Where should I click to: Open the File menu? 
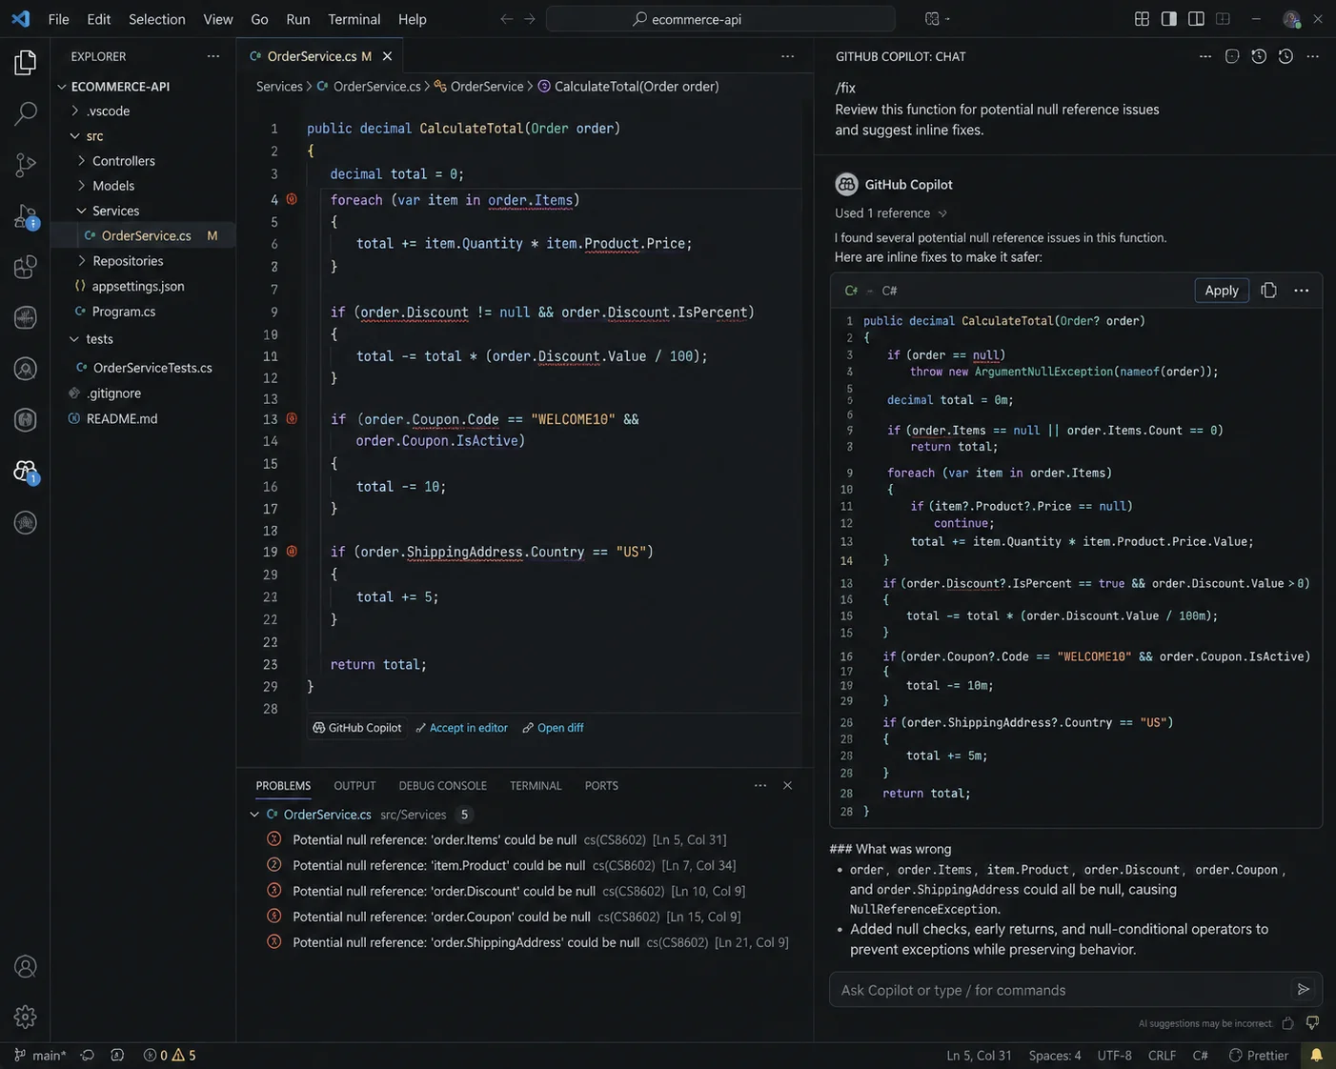[58, 19]
